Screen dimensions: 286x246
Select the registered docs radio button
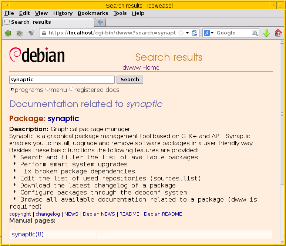point(71,89)
